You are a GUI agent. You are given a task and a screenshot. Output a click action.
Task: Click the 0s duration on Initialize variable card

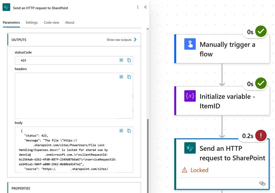pos(250,84)
